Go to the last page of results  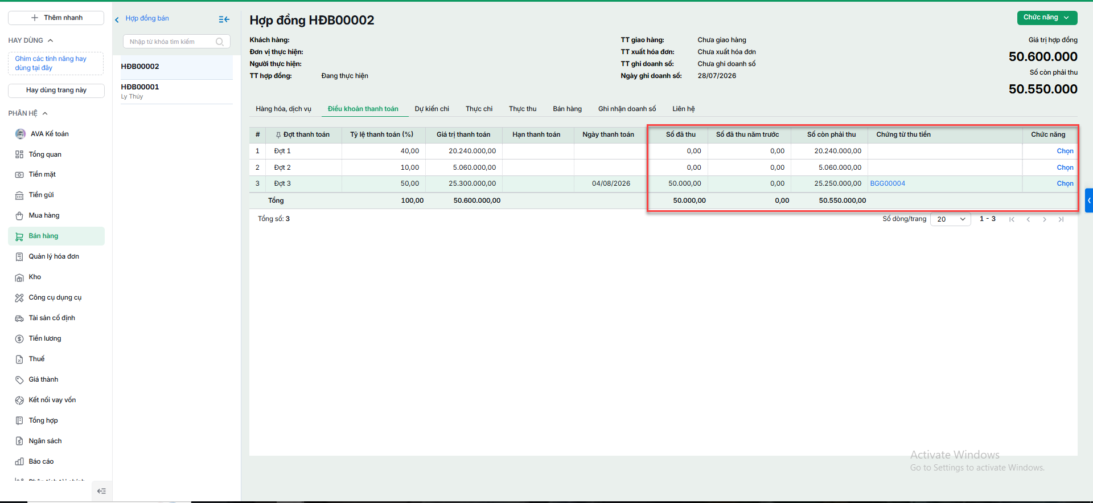click(1061, 219)
